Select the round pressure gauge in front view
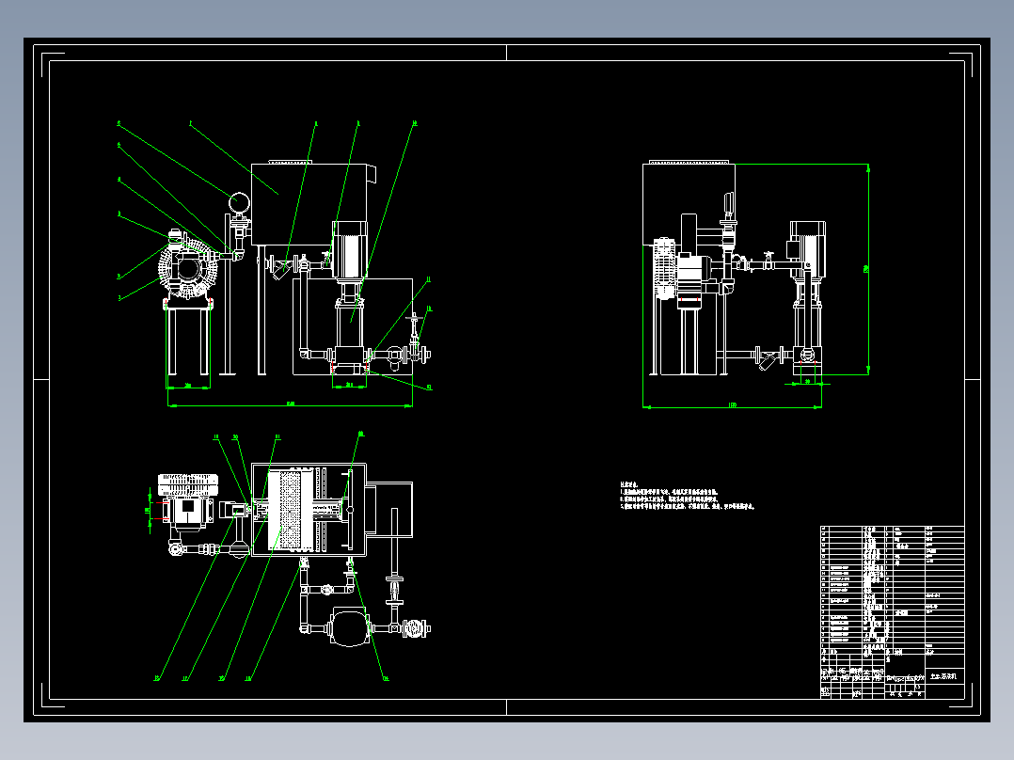This screenshot has width=1014, height=760. [239, 202]
